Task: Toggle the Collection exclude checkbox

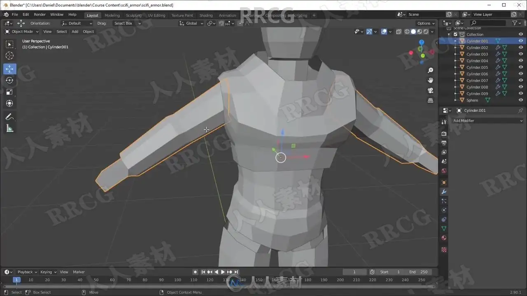Action: pos(455,35)
